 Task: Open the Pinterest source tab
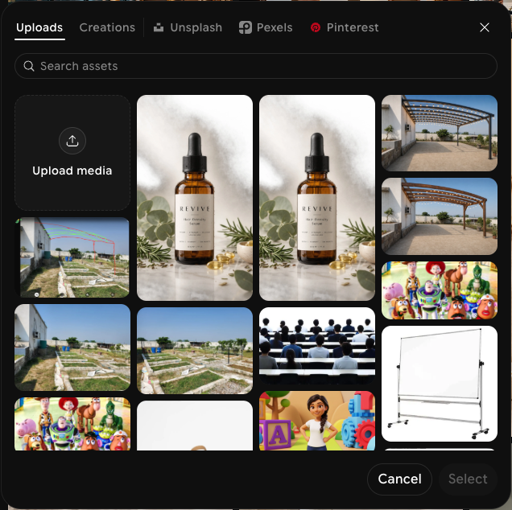click(x=345, y=27)
